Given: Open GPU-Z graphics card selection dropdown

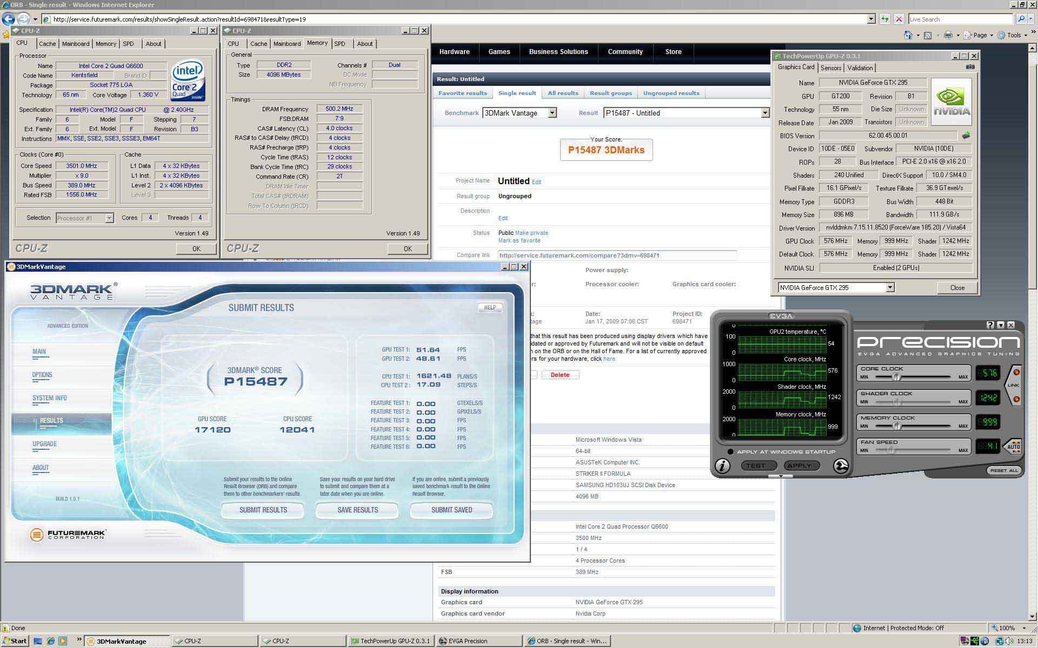Looking at the screenshot, I should click(890, 288).
